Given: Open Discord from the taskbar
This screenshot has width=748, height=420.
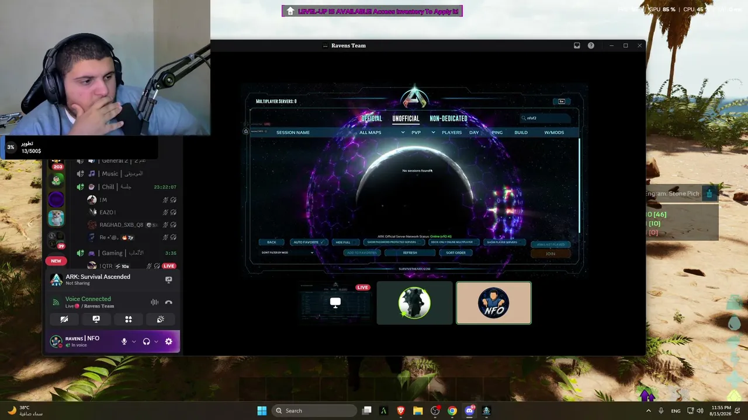Looking at the screenshot, I should coord(469,411).
